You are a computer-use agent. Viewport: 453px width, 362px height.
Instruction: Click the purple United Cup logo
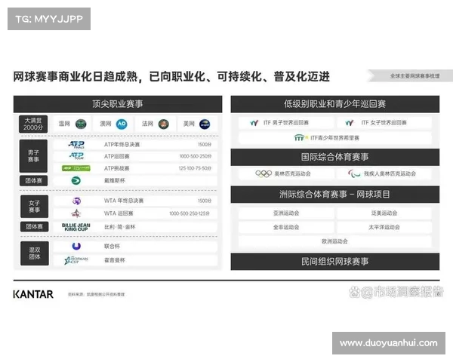[76, 246]
